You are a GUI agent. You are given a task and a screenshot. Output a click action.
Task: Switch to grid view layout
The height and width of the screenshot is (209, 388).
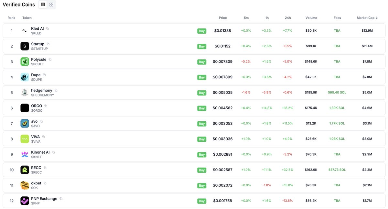point(51,5)
